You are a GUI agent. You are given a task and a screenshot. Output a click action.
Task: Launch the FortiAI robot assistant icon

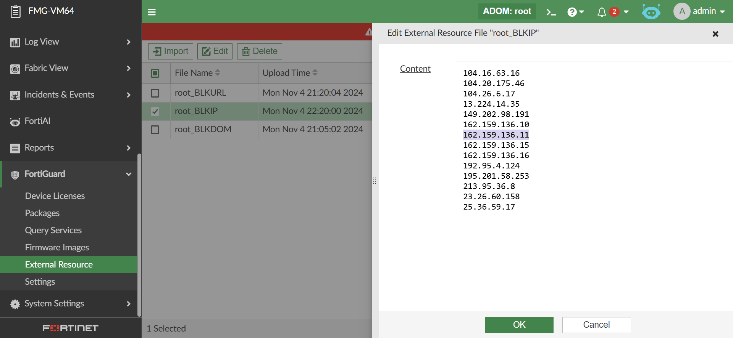pos(651,11)
